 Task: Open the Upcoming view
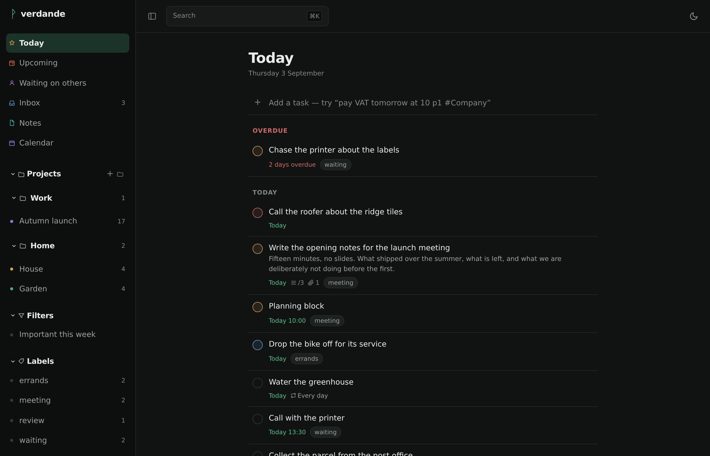[x=67, y=63]
